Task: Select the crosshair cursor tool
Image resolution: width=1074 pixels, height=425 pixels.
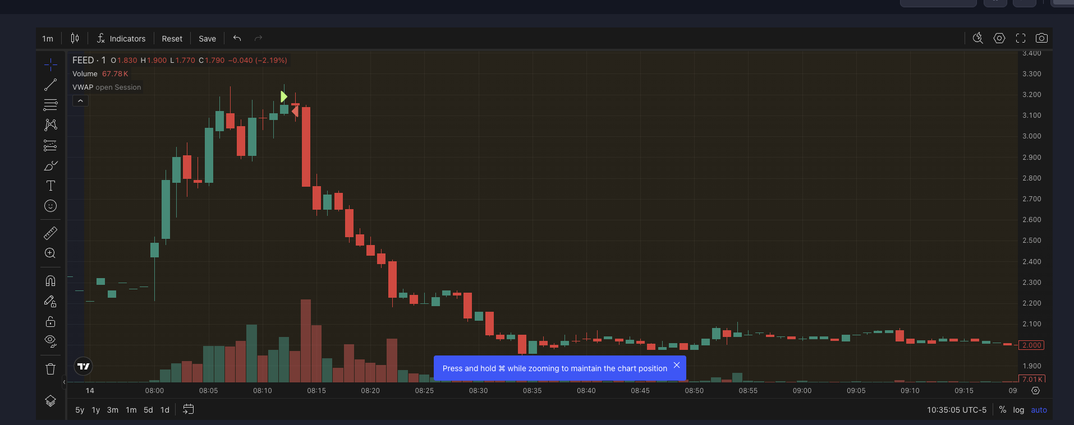Action: point(51,65)
